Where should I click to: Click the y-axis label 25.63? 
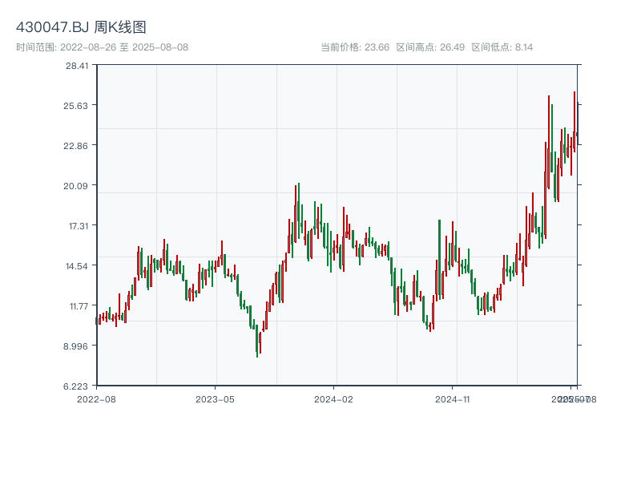tap(75, 106)
